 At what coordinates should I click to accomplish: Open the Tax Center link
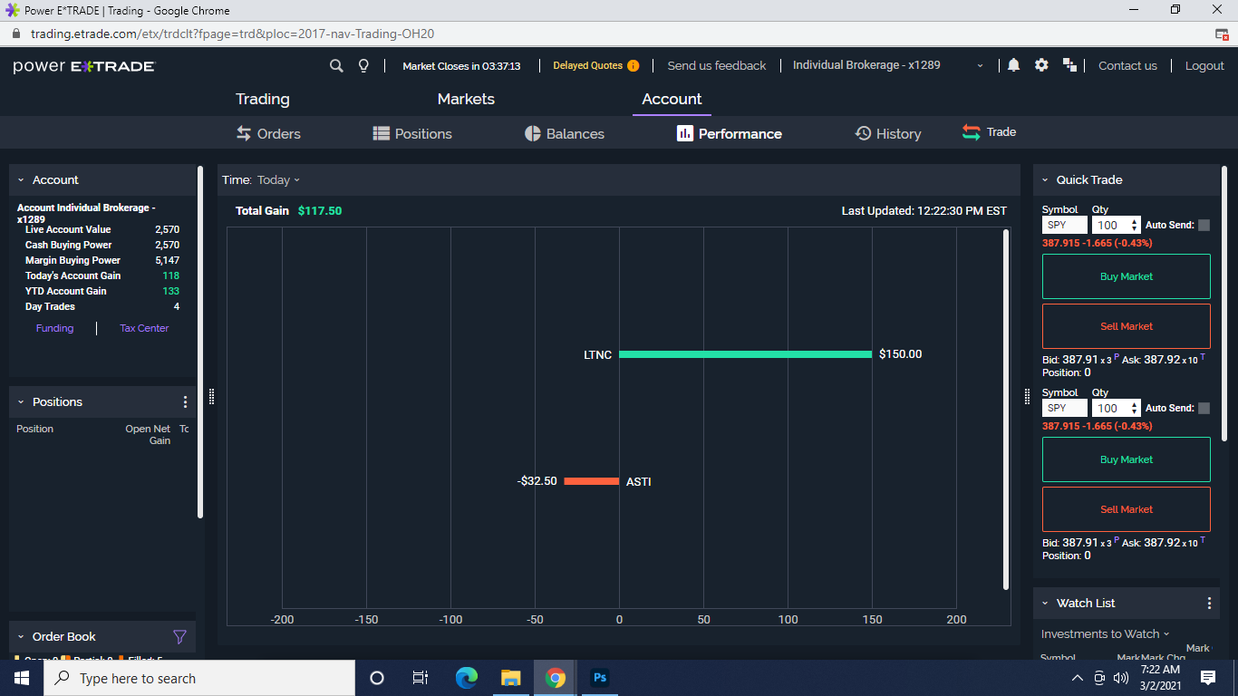coord(144,328)
